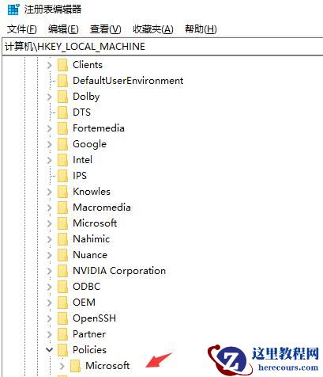Open the 编辑(E) menu
The width and height of the screenshot is (323, 377).
pos(63,29)
